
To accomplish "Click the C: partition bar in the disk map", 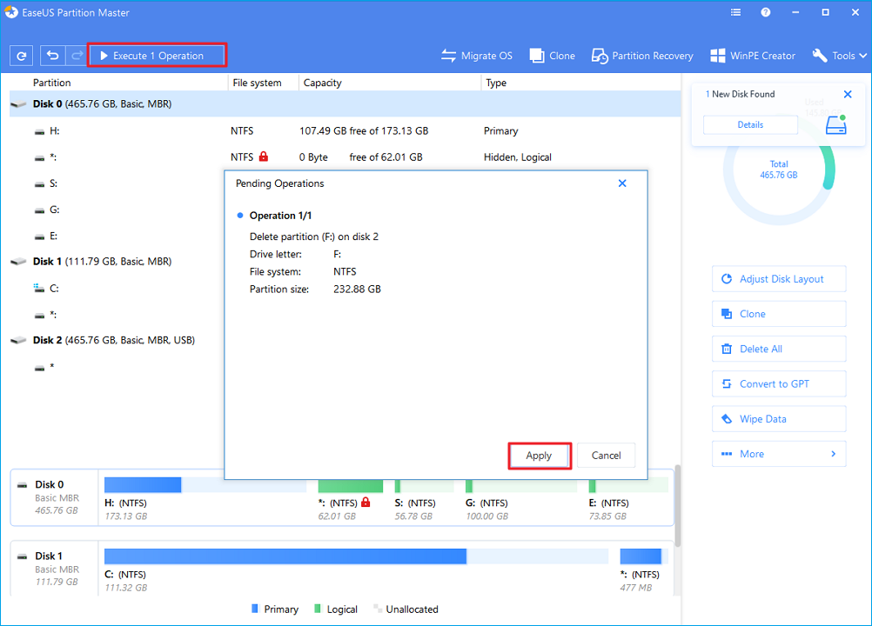I will pyautogui.click(x=285, y=556).
